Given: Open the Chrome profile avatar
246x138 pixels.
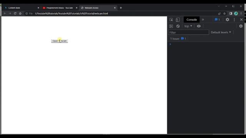Looking at the screenshot, I should pos(236,13).
